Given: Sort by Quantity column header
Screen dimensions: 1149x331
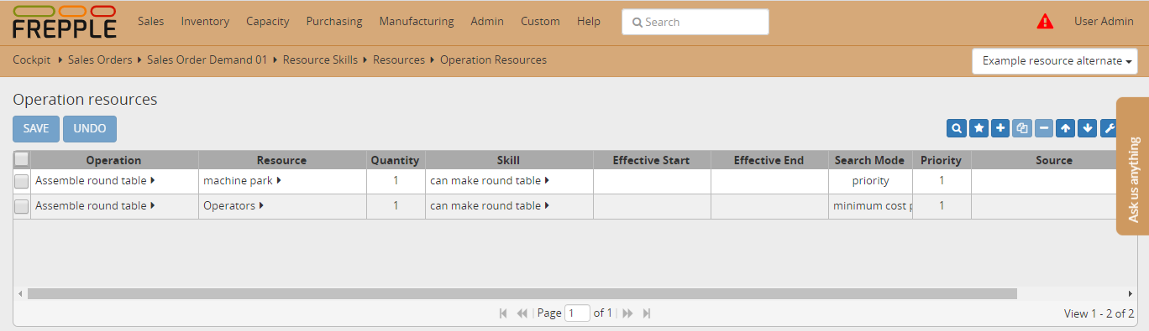Looking at the screenshot, I should tap(395, 160).
